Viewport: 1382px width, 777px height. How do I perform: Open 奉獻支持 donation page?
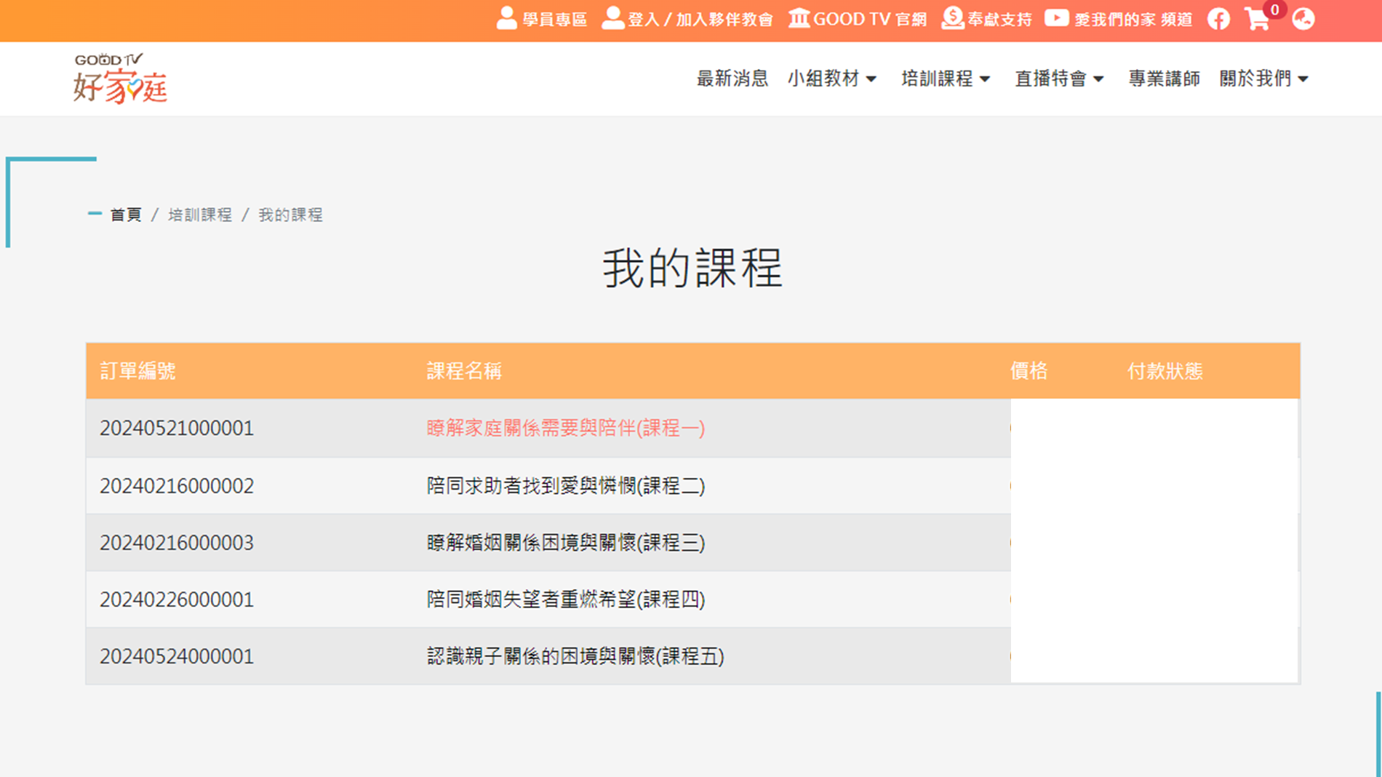tap(987, 20)
